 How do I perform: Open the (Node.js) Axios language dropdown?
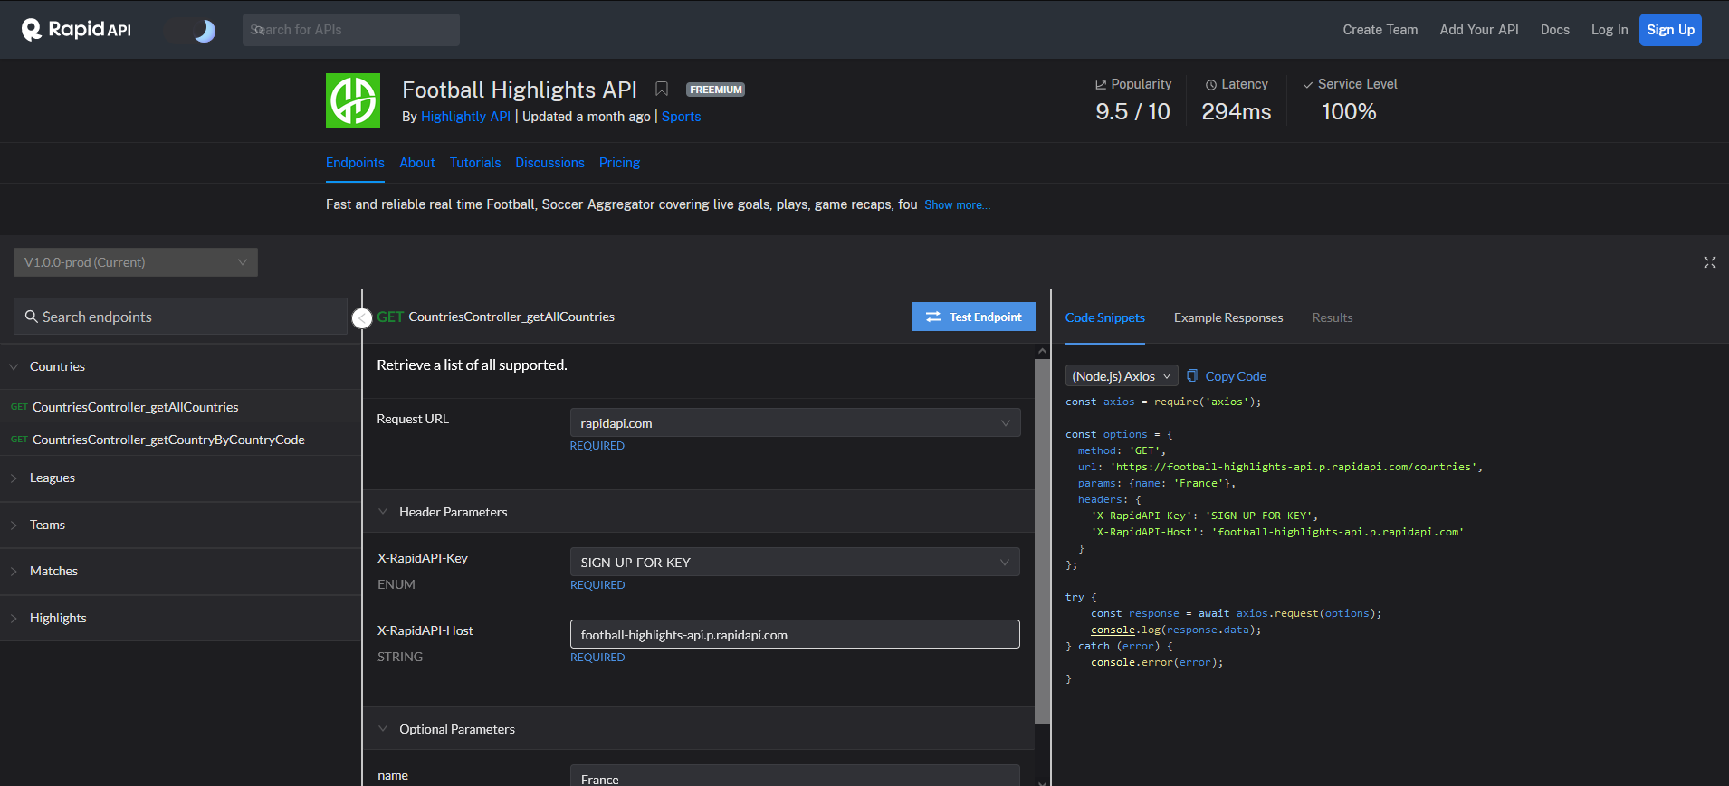[x=1122, y=376]
